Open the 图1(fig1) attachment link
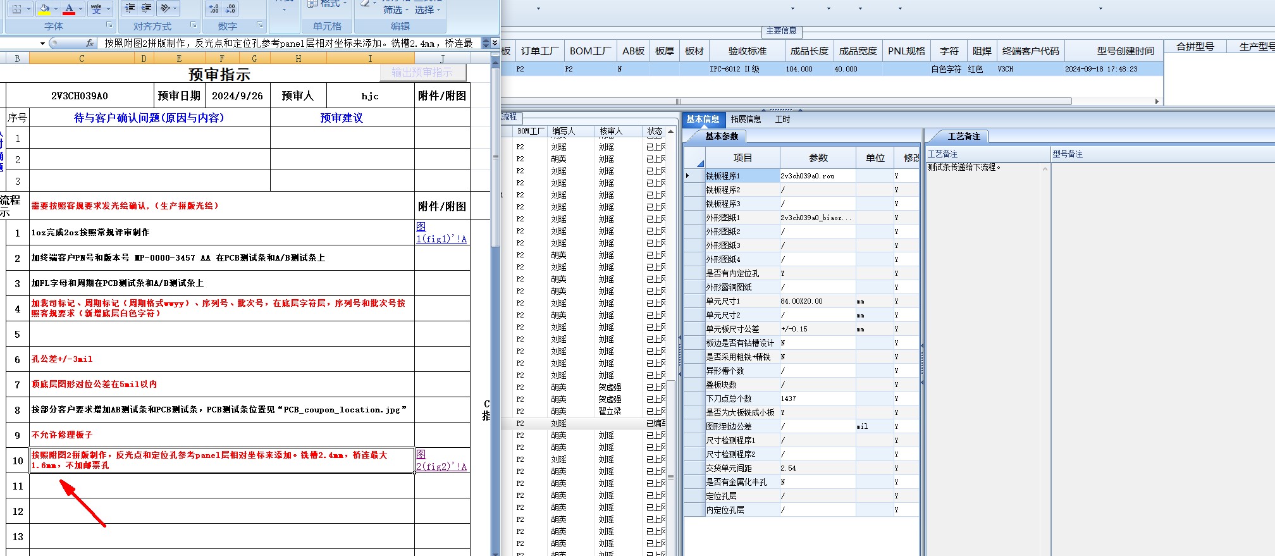The width and height of the screenshot is (1275, 556). pos(441,233)
